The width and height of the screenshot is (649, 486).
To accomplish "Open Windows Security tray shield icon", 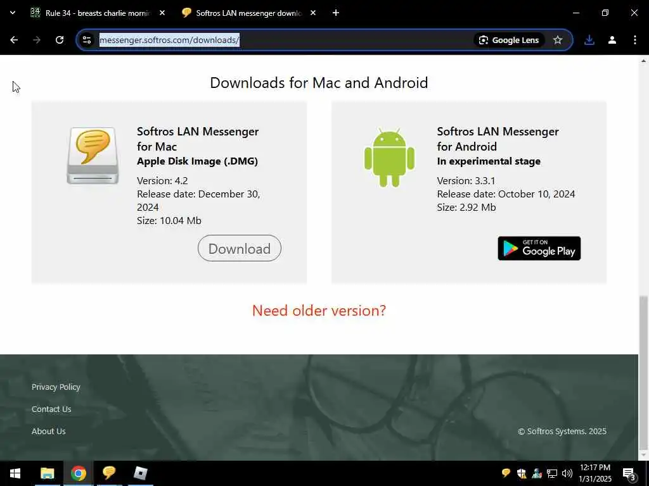I will click(x=522, y=473).
